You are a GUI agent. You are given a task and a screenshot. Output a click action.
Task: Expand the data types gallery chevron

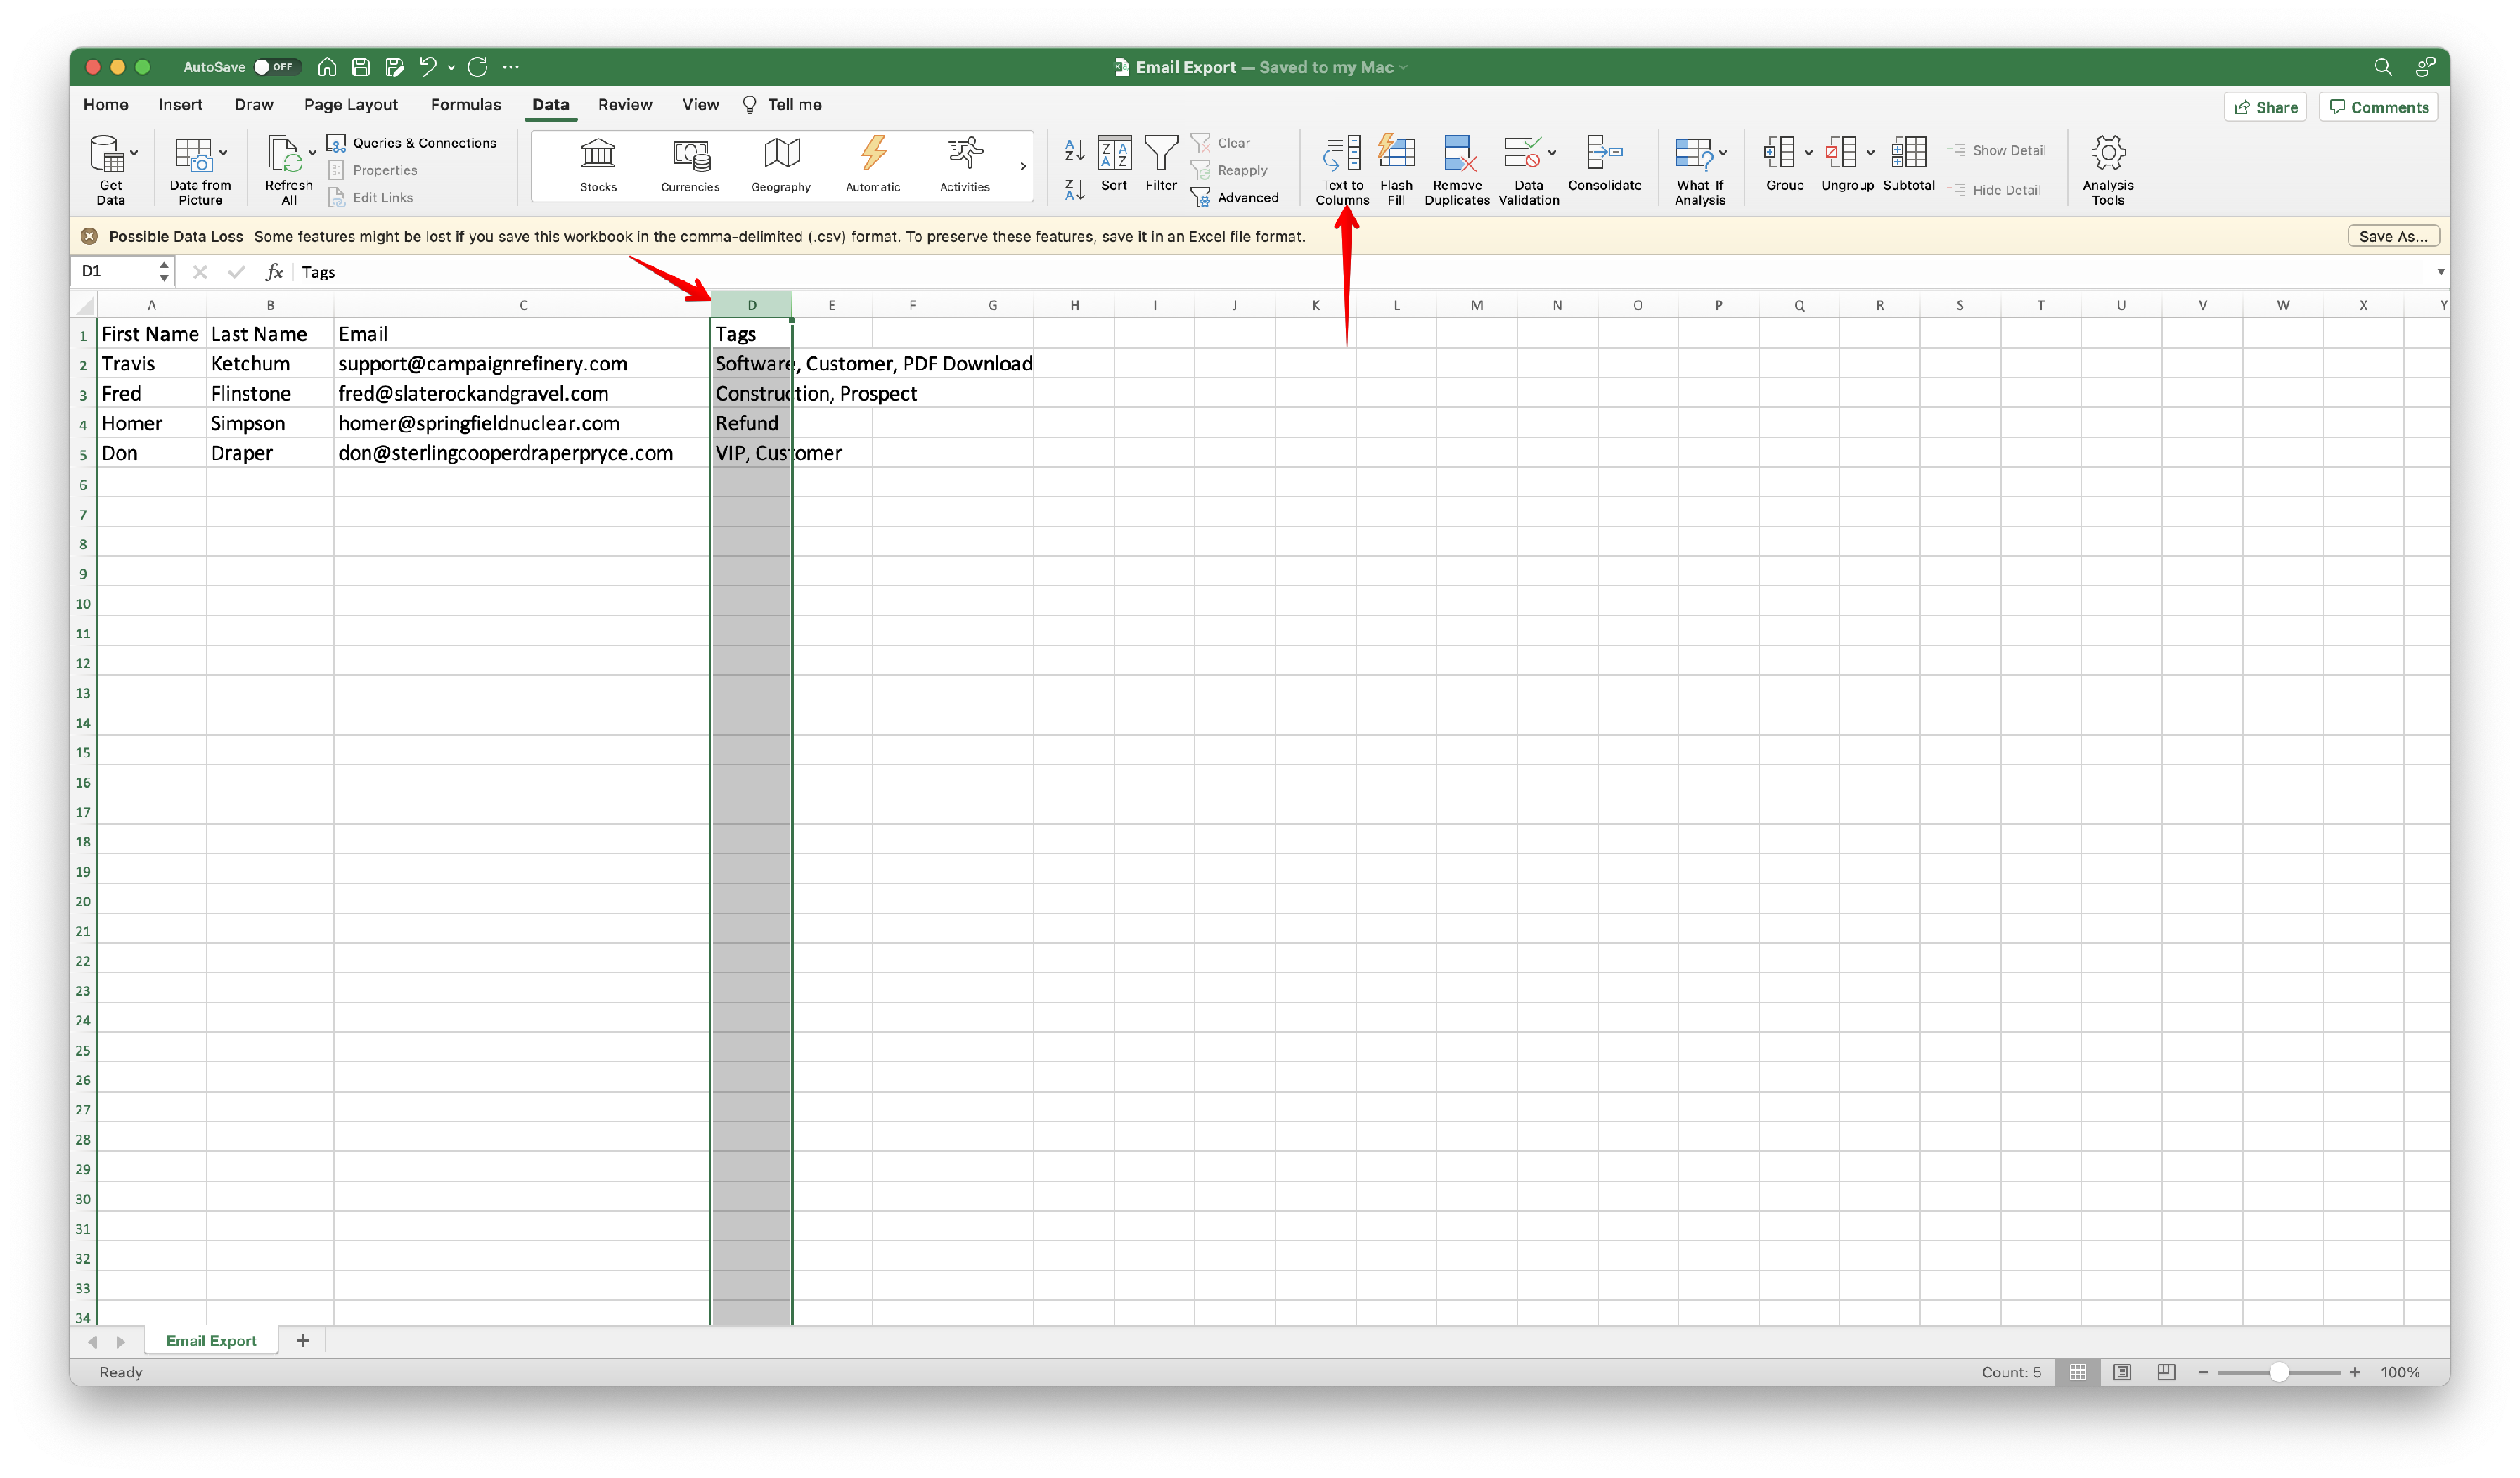coord(1023,166)
